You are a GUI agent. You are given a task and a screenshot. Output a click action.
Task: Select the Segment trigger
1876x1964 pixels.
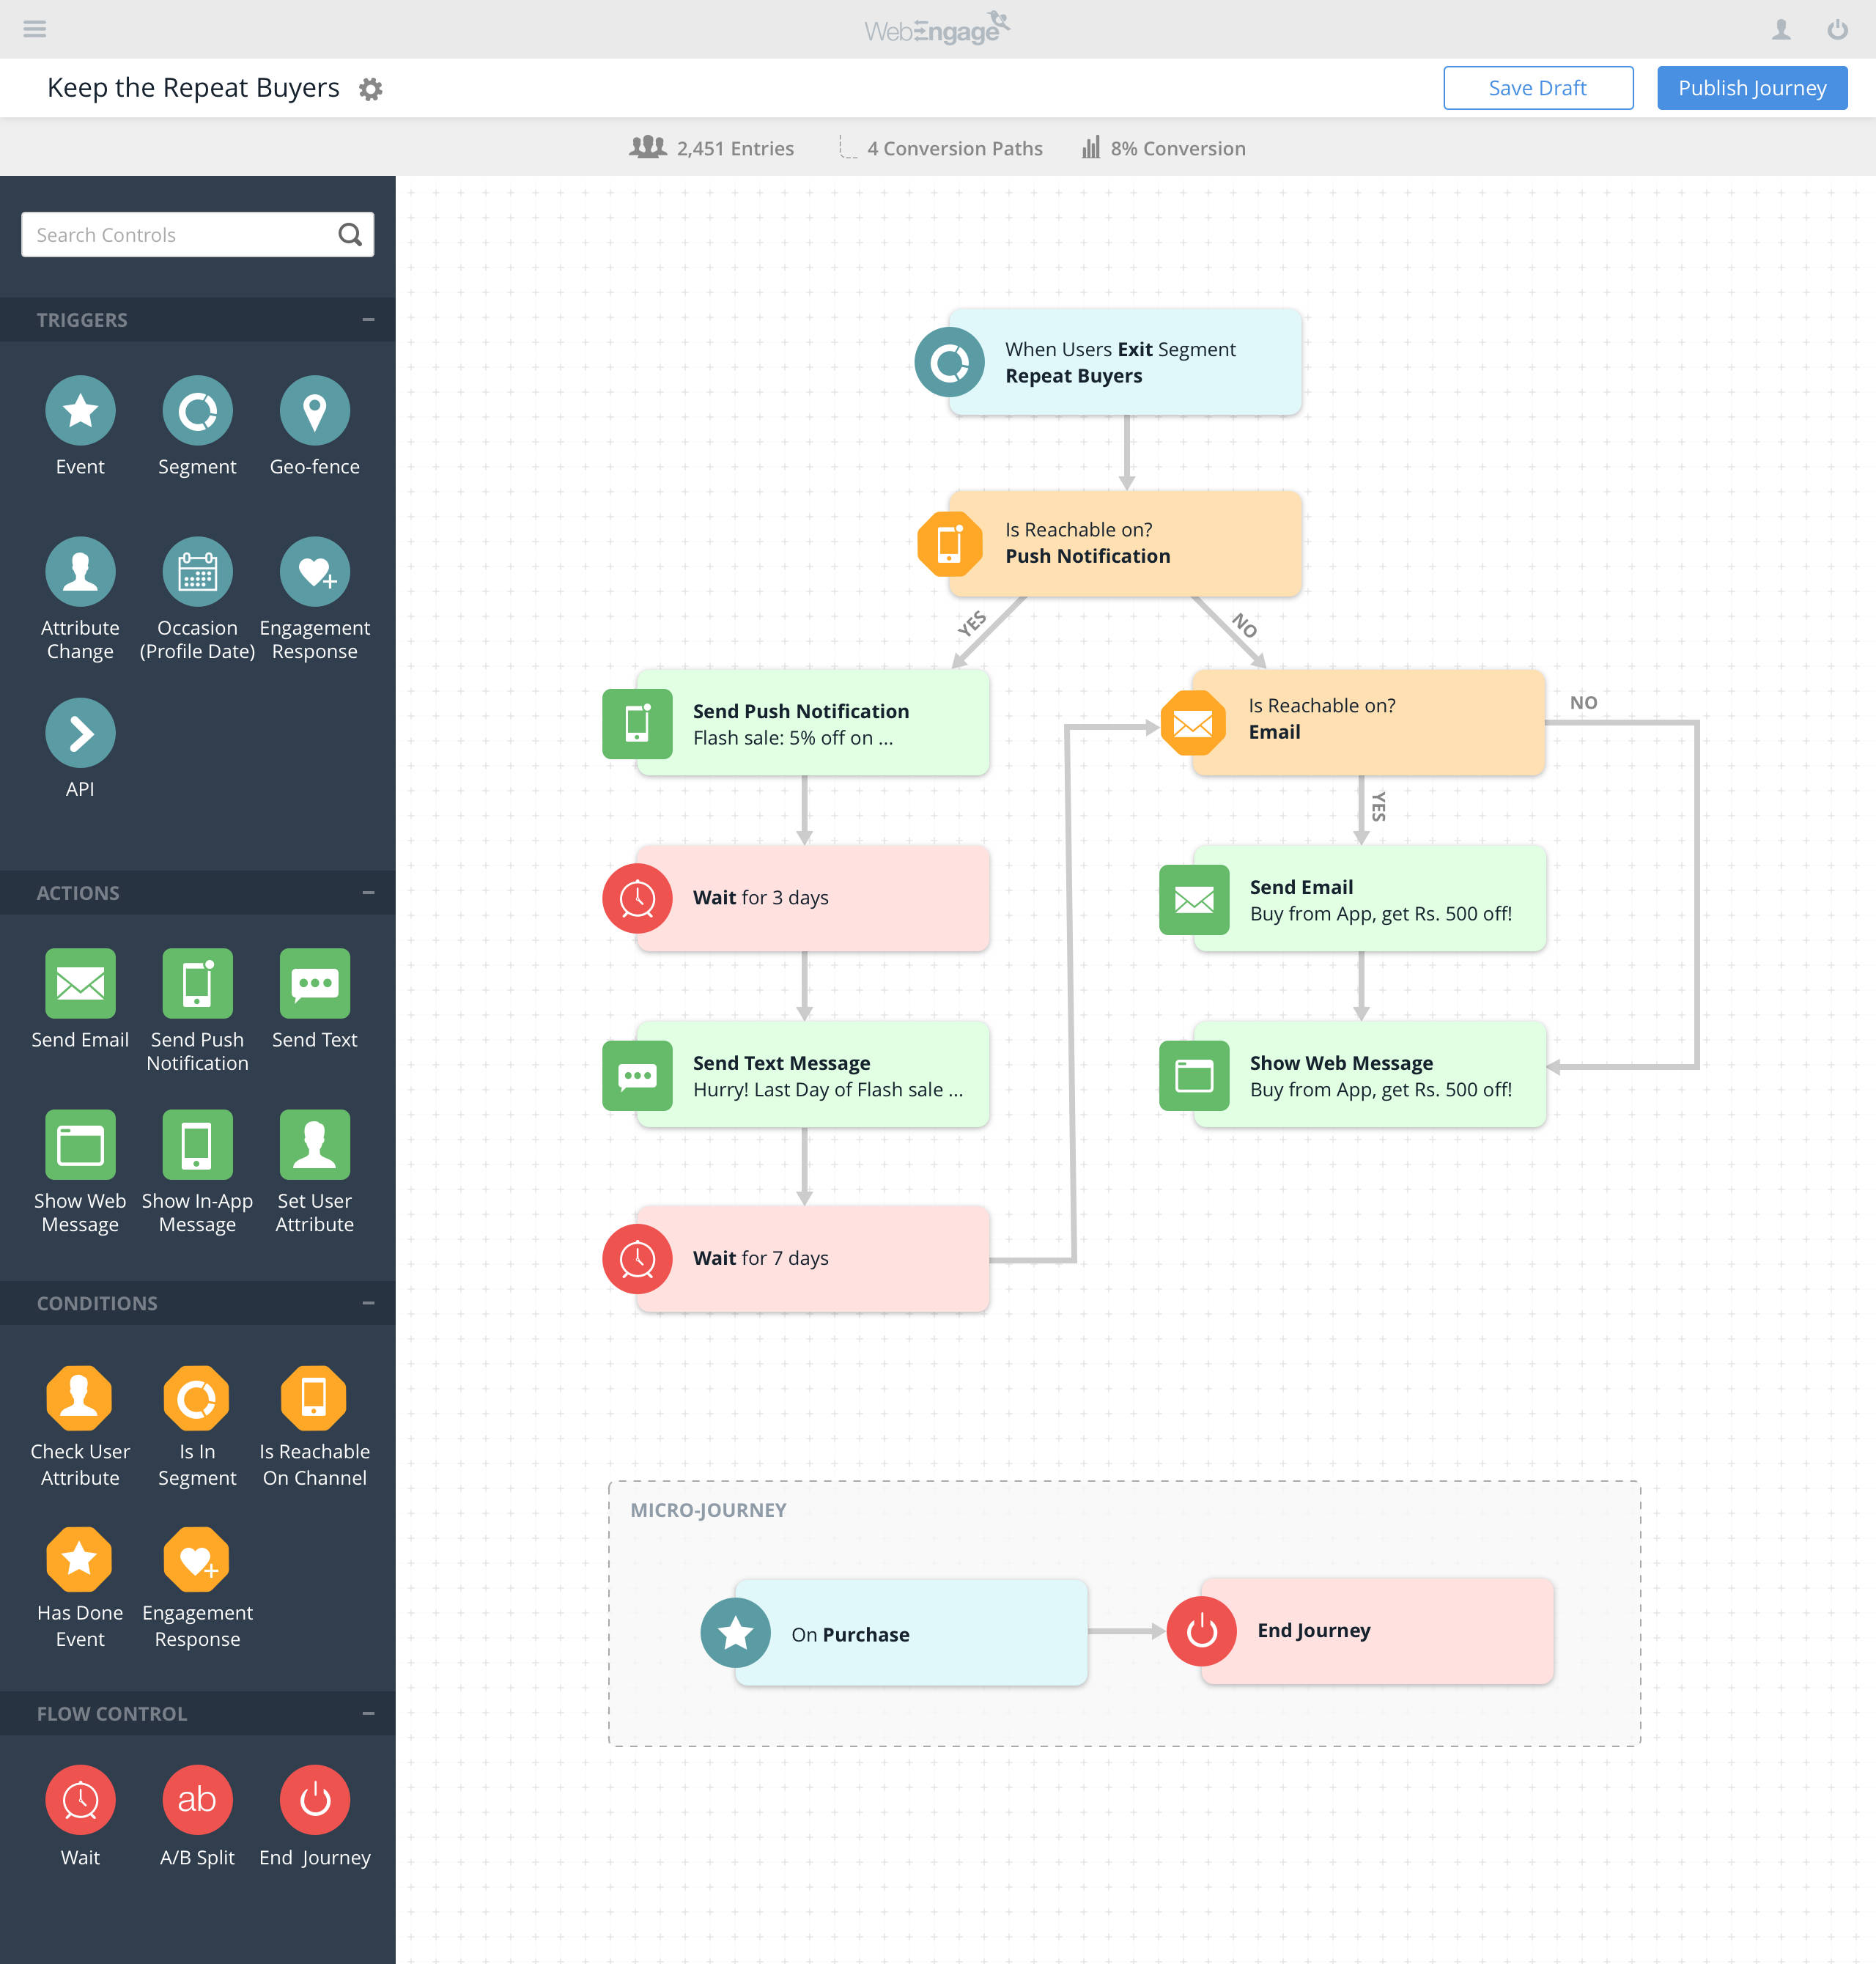[197, 411]
